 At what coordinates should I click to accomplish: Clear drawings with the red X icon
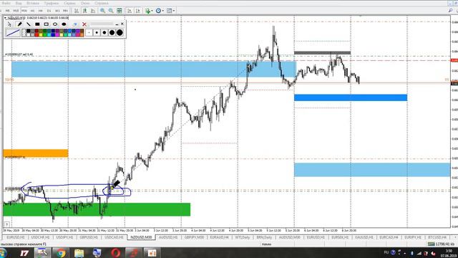tap(84, 24)
